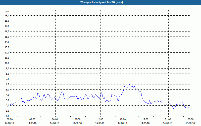201x126 pixels.
Task: Click the y-axis value 16,0
Action: pos(7,31)
